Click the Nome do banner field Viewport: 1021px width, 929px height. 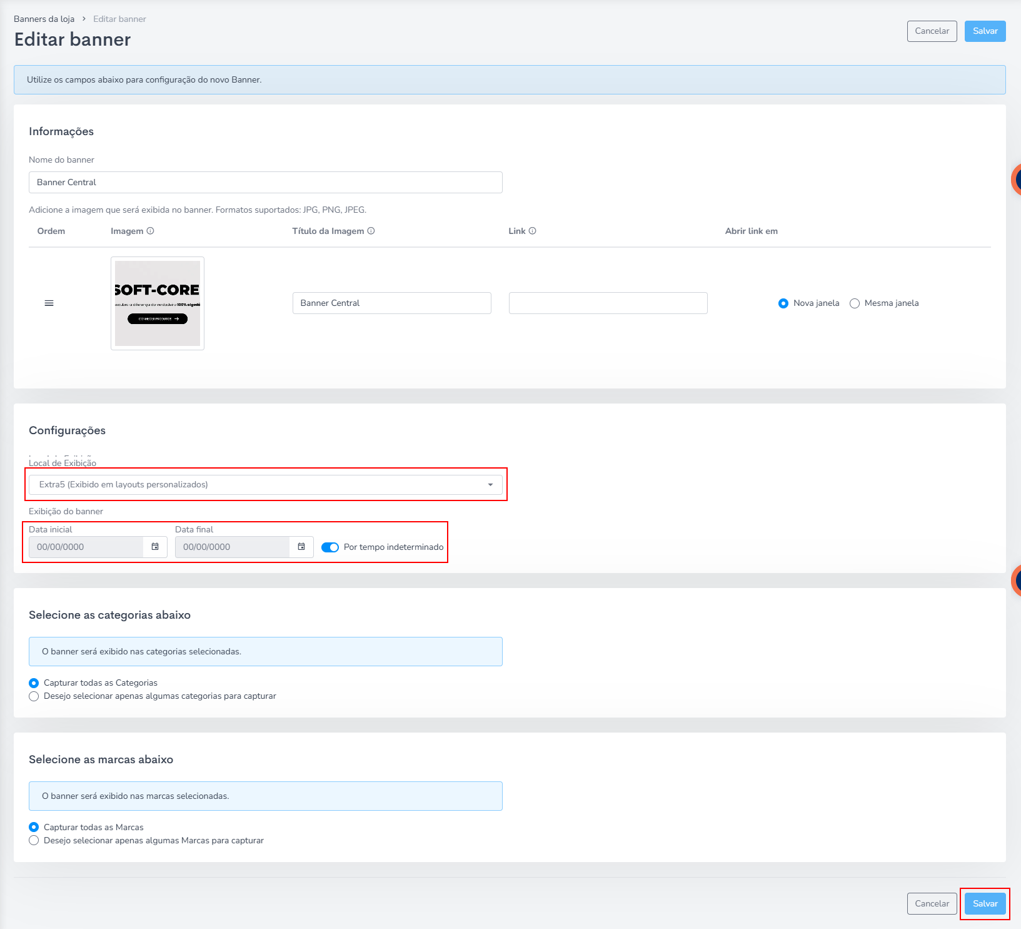coord(265,183)
